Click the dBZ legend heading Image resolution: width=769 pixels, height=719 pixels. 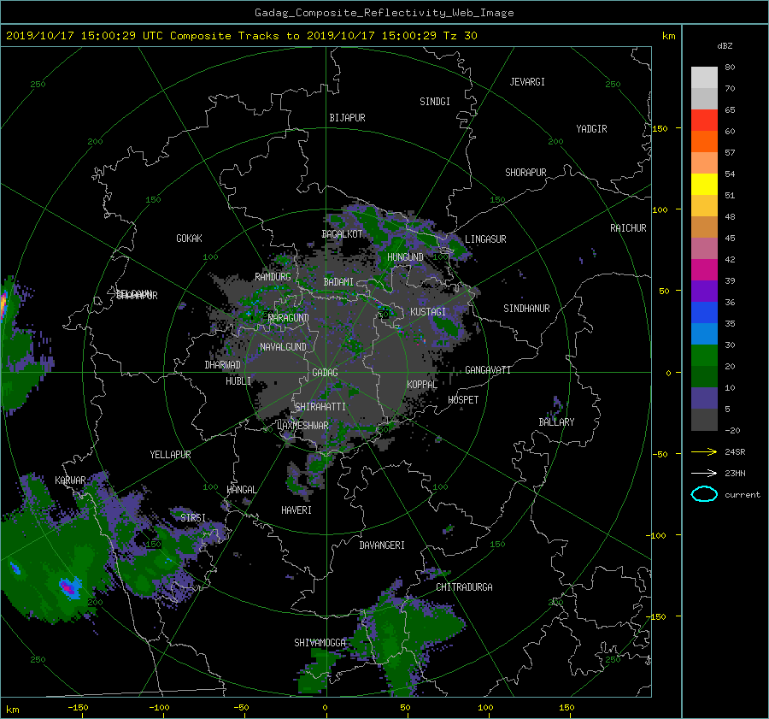(725, 45)
